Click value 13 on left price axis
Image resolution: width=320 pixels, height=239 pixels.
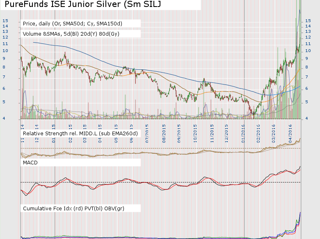click(x=5, y=32)
